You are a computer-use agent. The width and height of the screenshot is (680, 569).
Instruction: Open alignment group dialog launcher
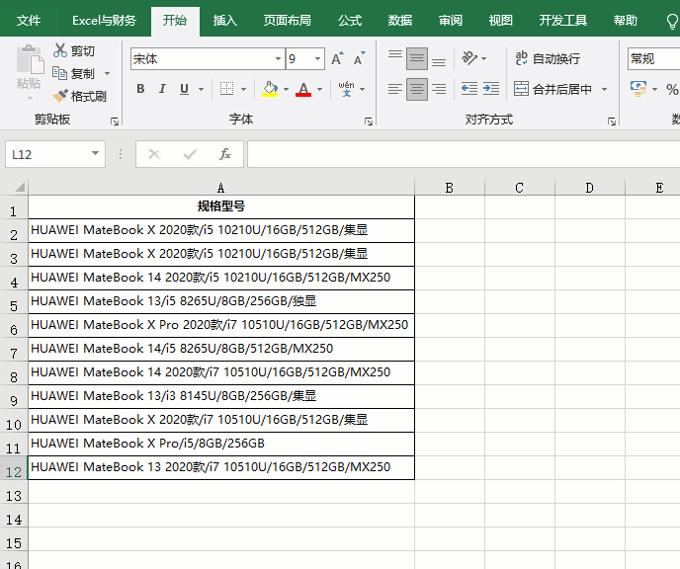612,122
